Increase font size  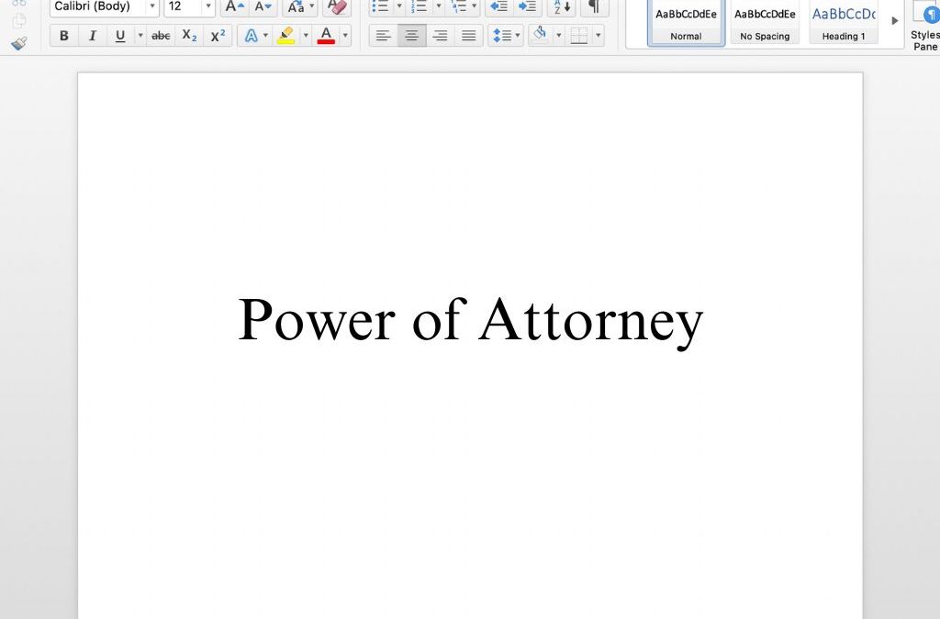[x=234, y=6]
